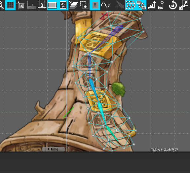Click the lock with bent arrow icon
The height and width of the screenshot is (173, 190).
pyautogui.click(x=152, y=5)
